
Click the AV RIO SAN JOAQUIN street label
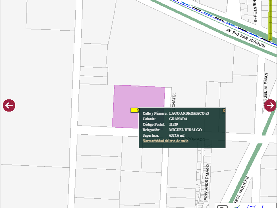tap(246, 38)
